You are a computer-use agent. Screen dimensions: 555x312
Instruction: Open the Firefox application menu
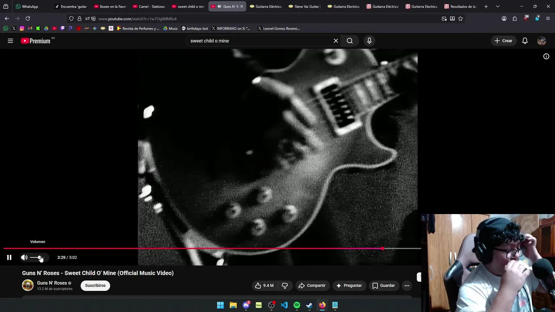click(x=548, y=19)
